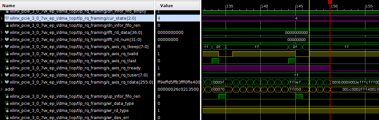Viewport: 379px width, 120px height.
Task: Click the bus icon beside ifft_rd_data[36:0]
Action: point(7,32)
